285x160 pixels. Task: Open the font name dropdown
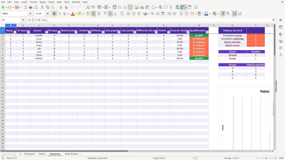coord(30,14)
